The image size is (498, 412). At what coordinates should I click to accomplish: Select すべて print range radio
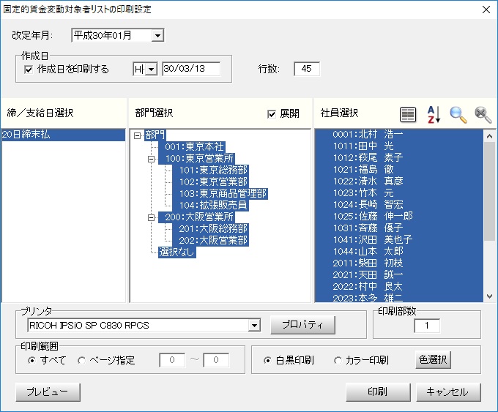(x=31, y=361)
